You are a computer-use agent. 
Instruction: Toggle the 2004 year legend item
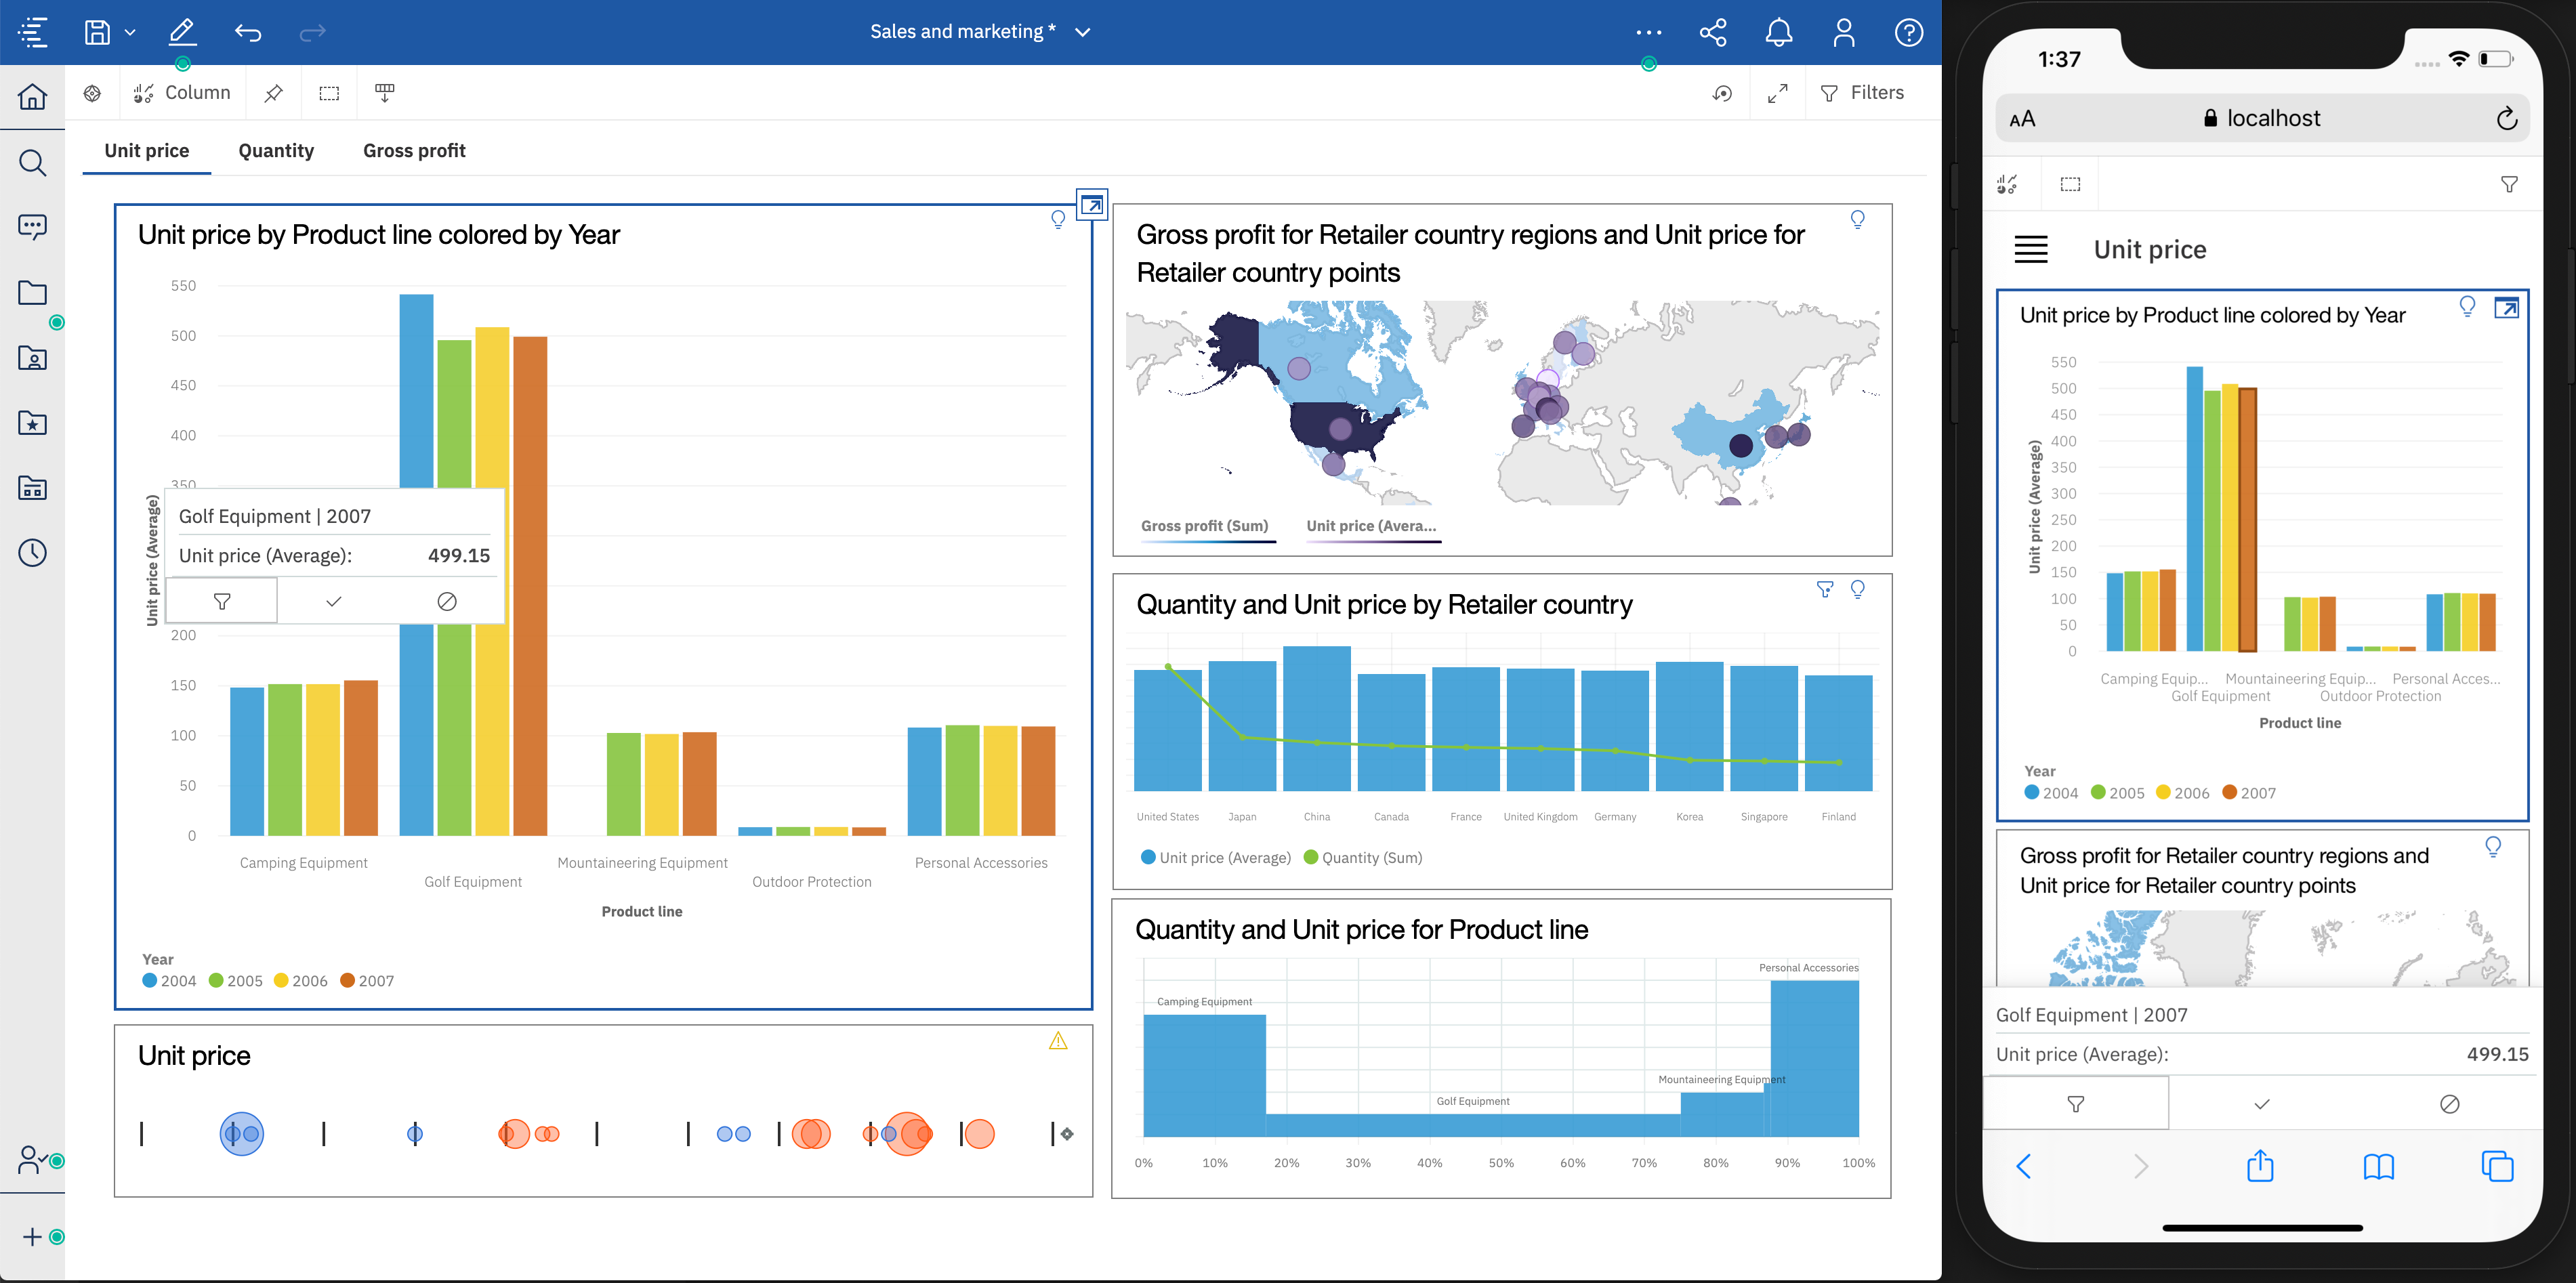tap(169, 981)
